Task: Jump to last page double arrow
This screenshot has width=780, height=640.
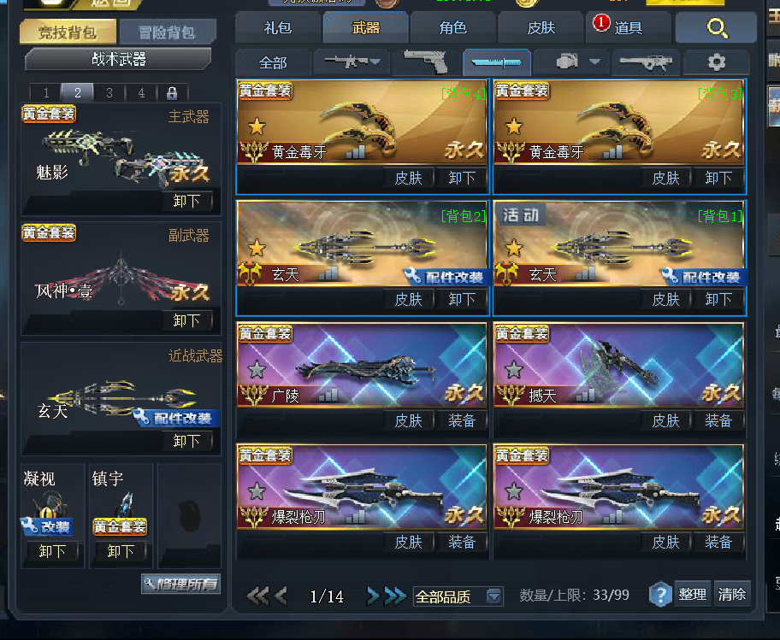Action: tap(395, 596)
